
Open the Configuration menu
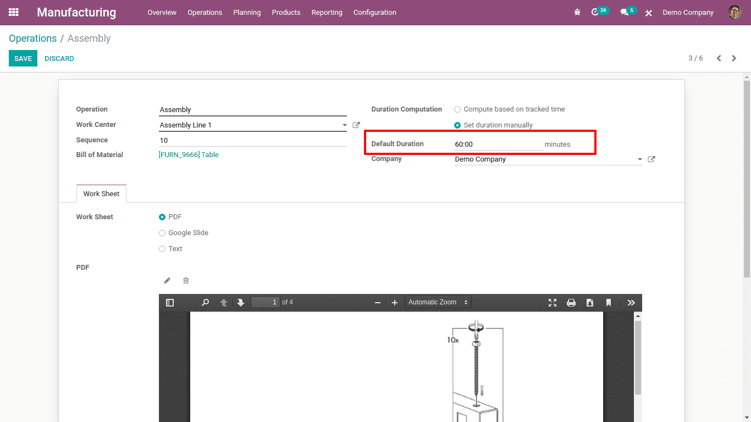tap(374, 12)
